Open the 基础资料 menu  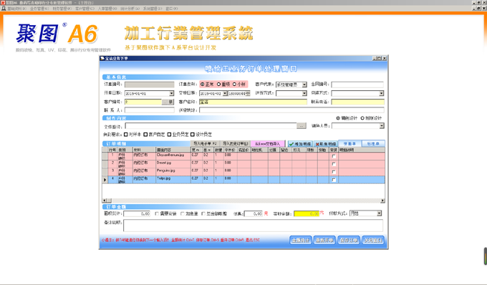[x=16, y=9]
